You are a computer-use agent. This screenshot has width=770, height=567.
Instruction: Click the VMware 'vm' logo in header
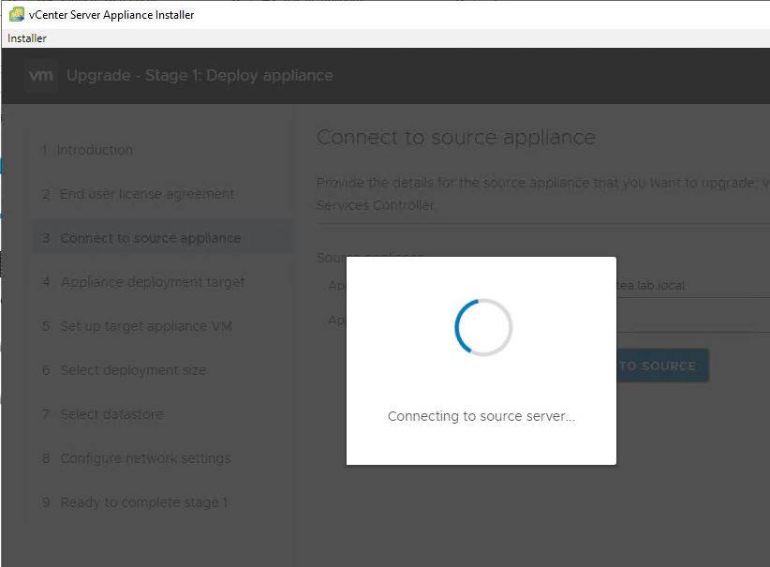pos(41,75)
